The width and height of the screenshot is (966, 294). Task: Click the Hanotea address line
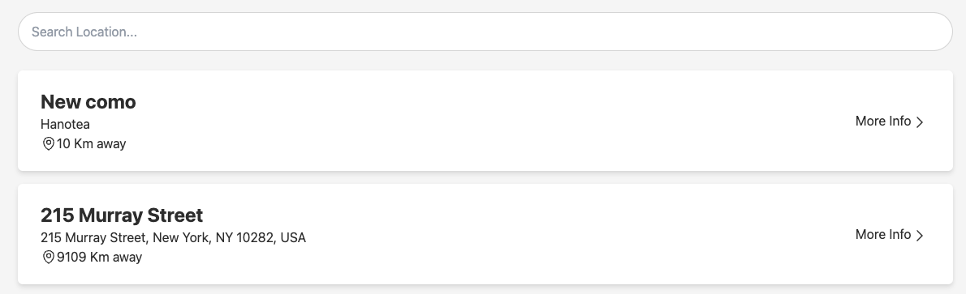(65, 124)
